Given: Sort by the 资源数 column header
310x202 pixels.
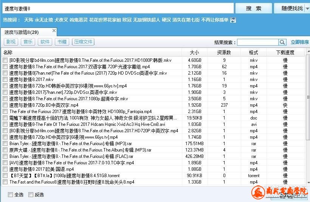Looking at the screenshot, I should coord(224,52).
